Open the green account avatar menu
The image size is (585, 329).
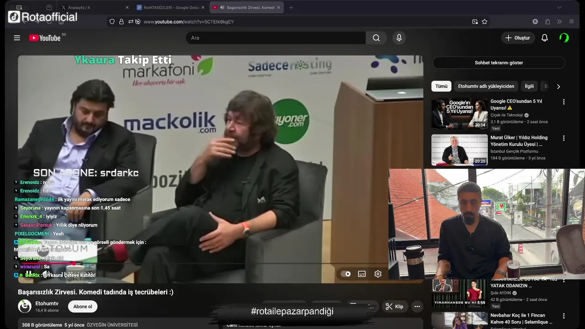(x=564, y=38)
